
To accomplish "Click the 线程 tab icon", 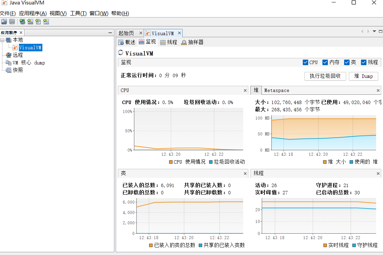I will [163, 42].
